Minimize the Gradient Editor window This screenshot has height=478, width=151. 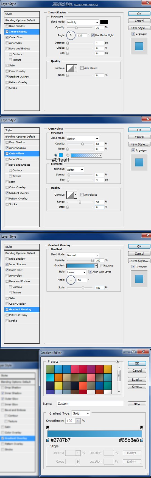tap(127, 352)
